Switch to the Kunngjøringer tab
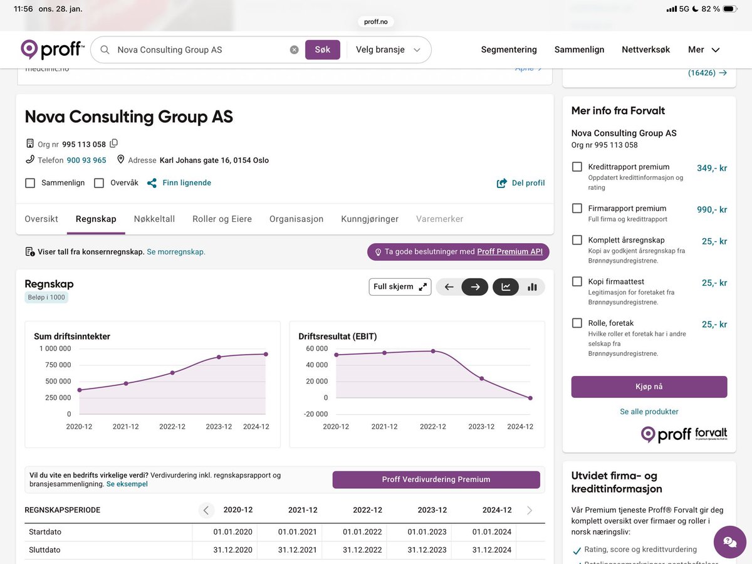This screenshot has width=752, height=564. 370,219
